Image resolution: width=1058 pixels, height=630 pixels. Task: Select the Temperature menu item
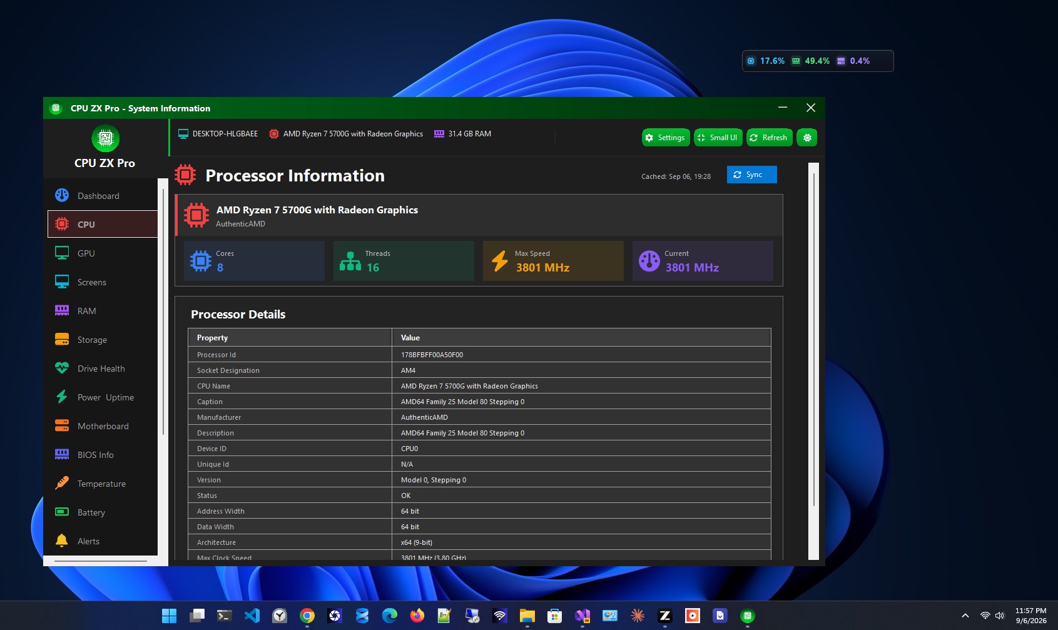(x=103, y=483)
